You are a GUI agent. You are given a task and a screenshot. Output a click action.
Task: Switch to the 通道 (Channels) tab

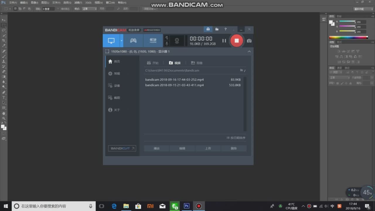click(x=339, y=68)
